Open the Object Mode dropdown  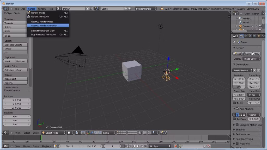point(53,133)
